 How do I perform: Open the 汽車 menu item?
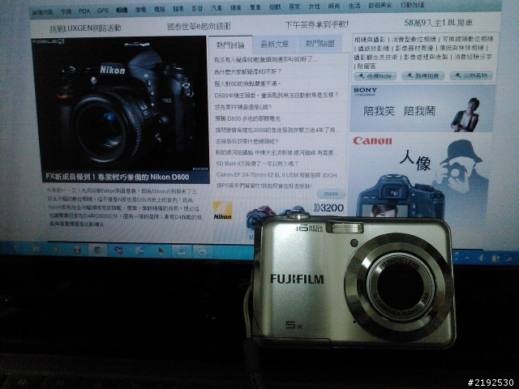pyautogui.click(x=217, y=8)
